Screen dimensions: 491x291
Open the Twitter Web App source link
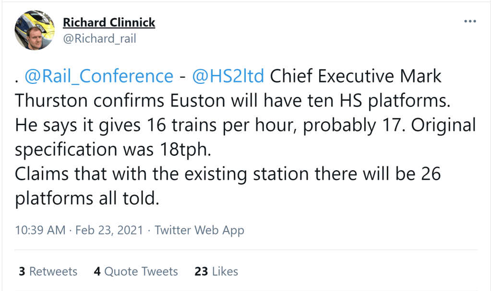(x=199, y=230)
